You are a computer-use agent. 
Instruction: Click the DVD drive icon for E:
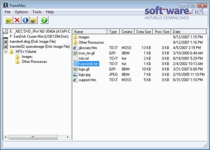[x=6, y=31]
